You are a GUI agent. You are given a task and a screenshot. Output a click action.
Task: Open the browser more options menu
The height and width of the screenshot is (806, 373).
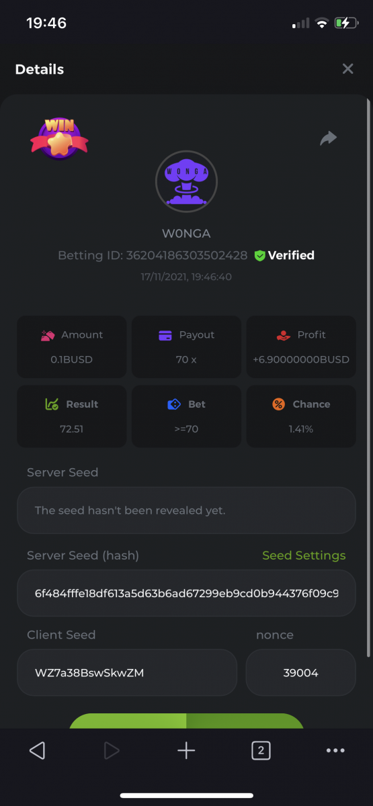click(335, 750)
